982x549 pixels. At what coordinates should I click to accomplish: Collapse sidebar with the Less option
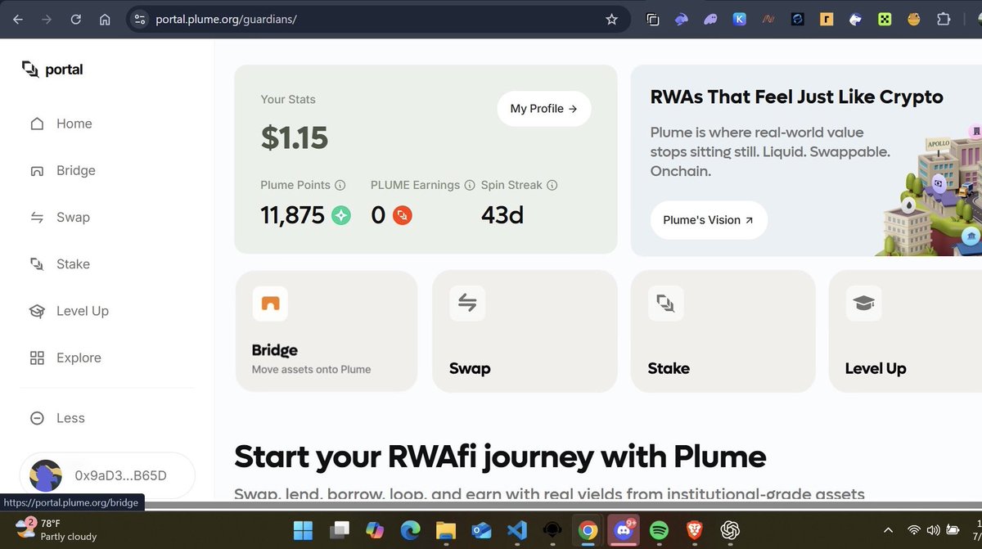(57, 418)
